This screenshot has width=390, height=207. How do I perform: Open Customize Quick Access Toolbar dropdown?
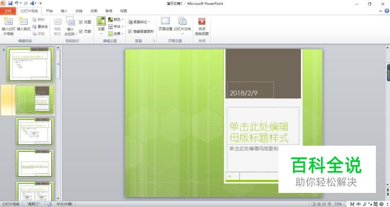pyautogui.click(x=41, y=3)
